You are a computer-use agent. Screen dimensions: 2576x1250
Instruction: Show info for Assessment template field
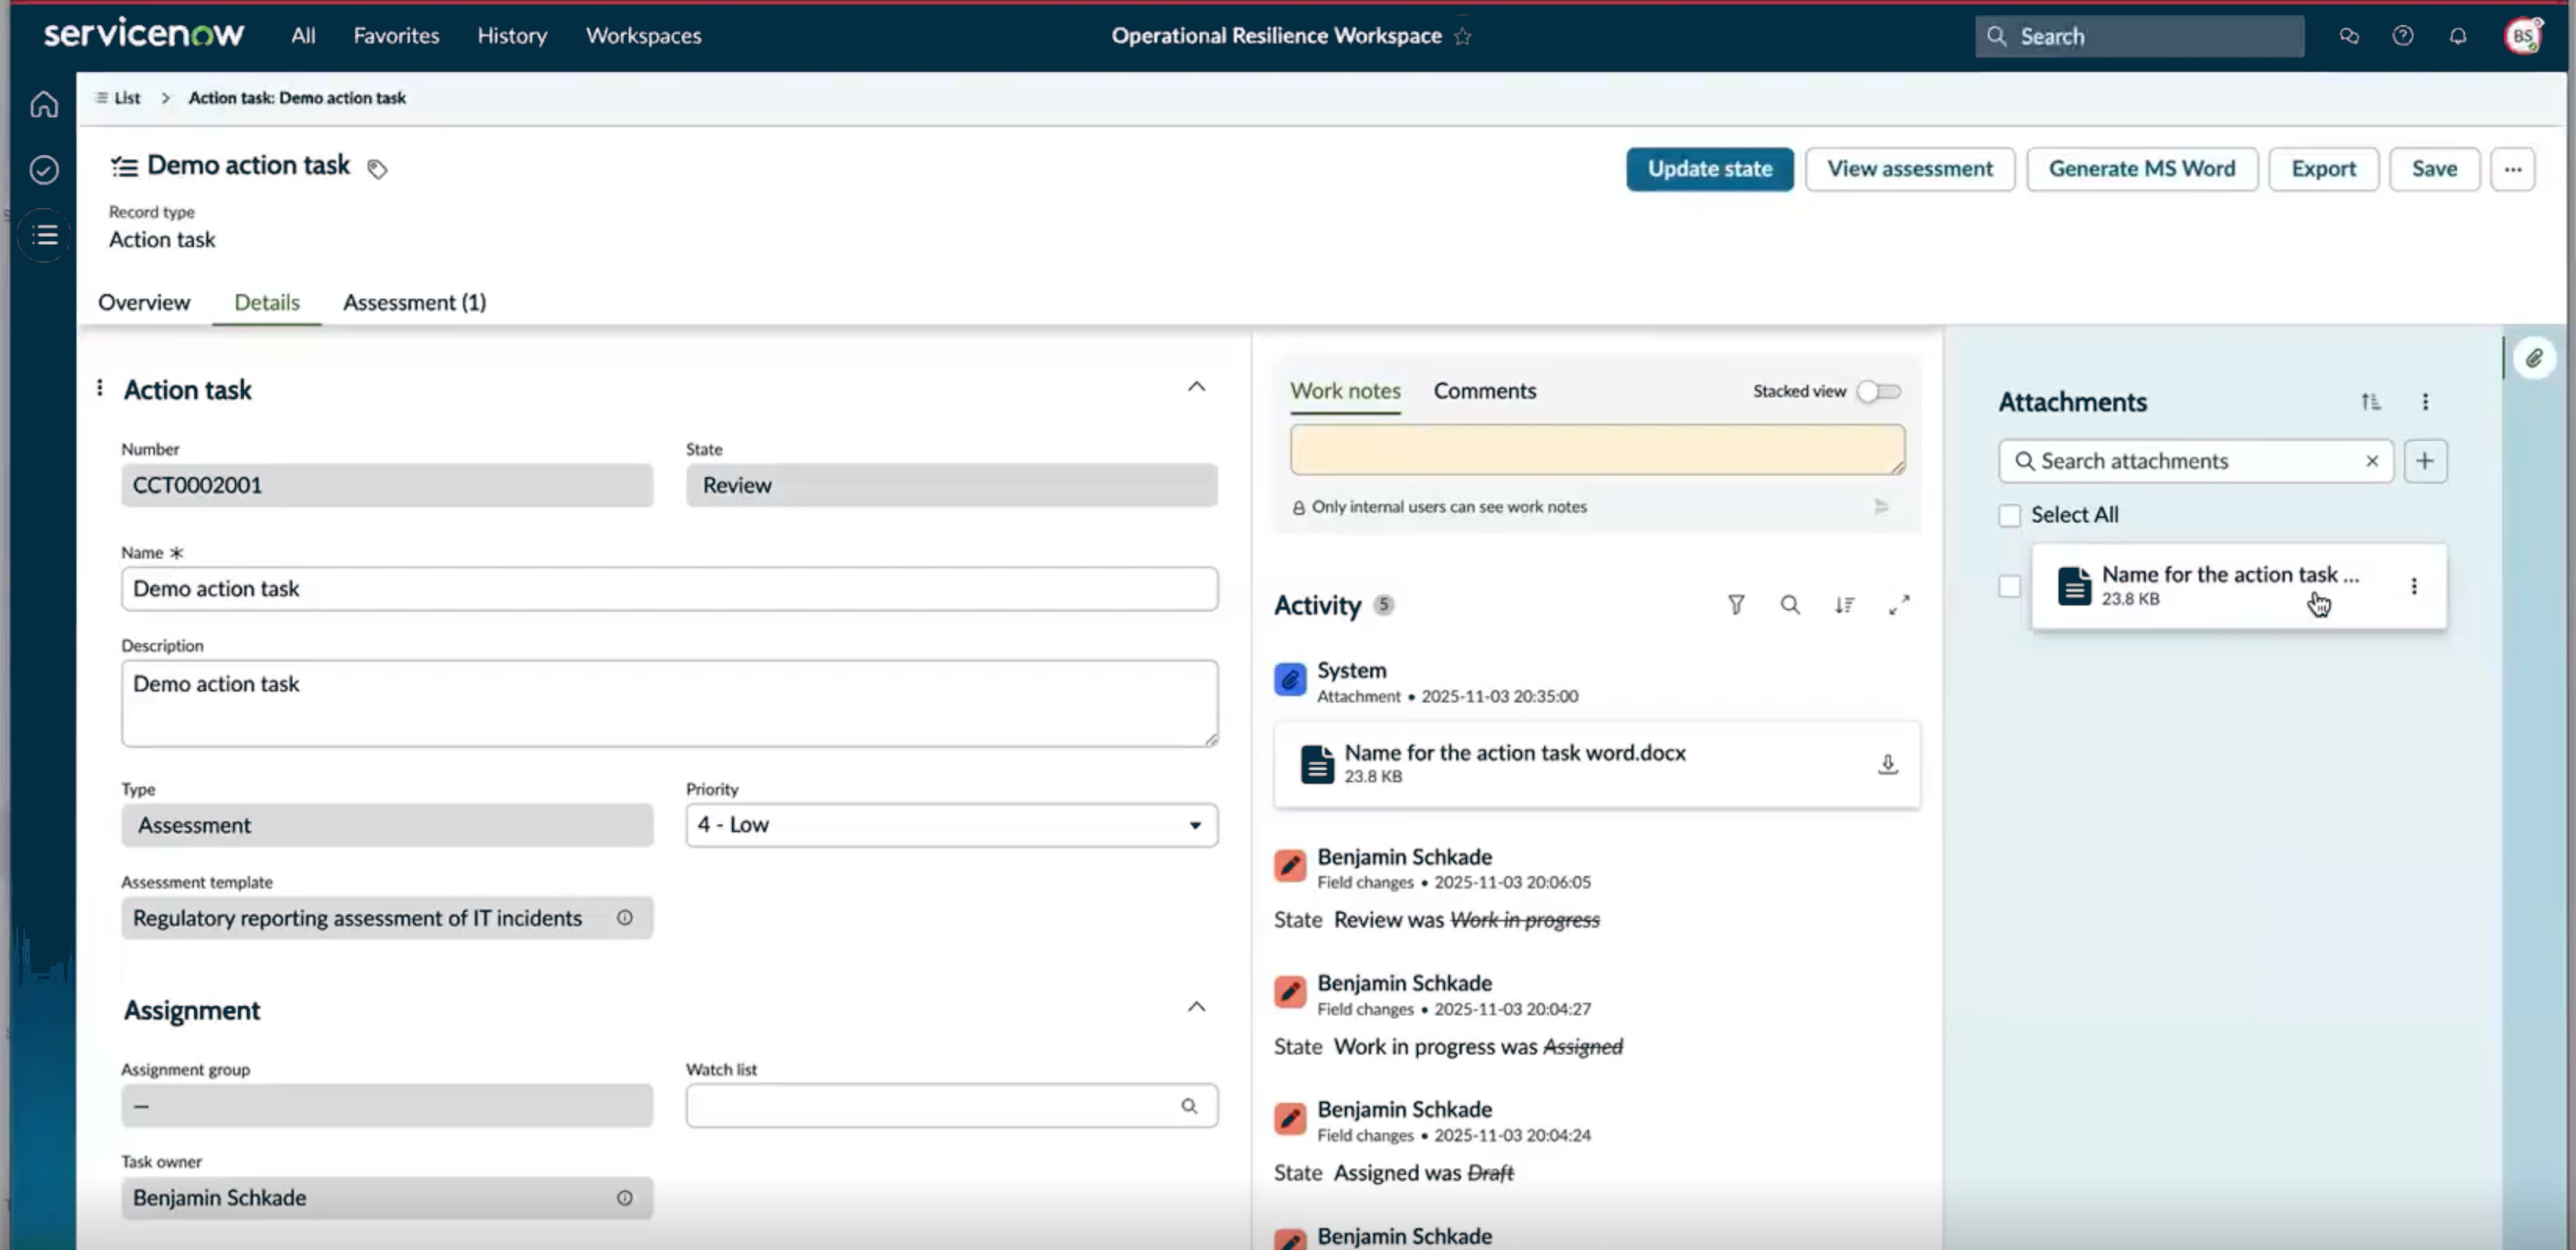(624, 918)
